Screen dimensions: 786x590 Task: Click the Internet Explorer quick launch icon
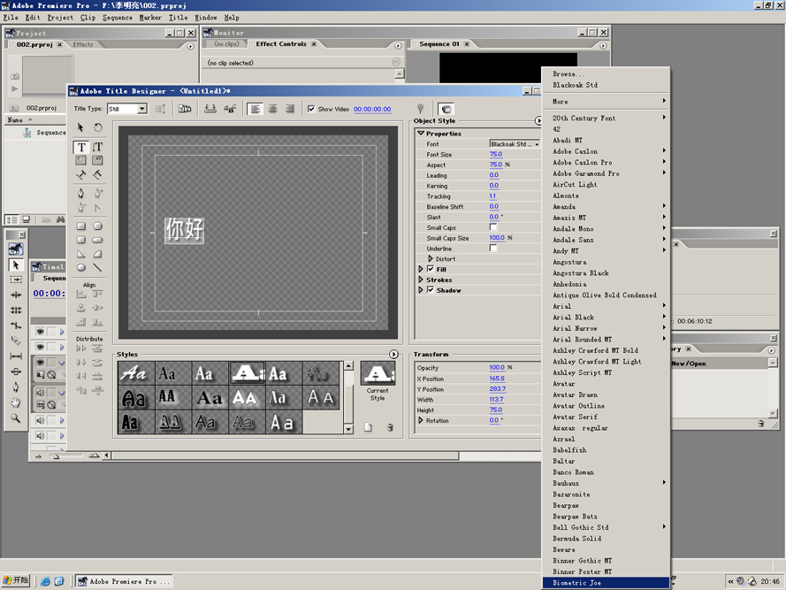[45, 581]
